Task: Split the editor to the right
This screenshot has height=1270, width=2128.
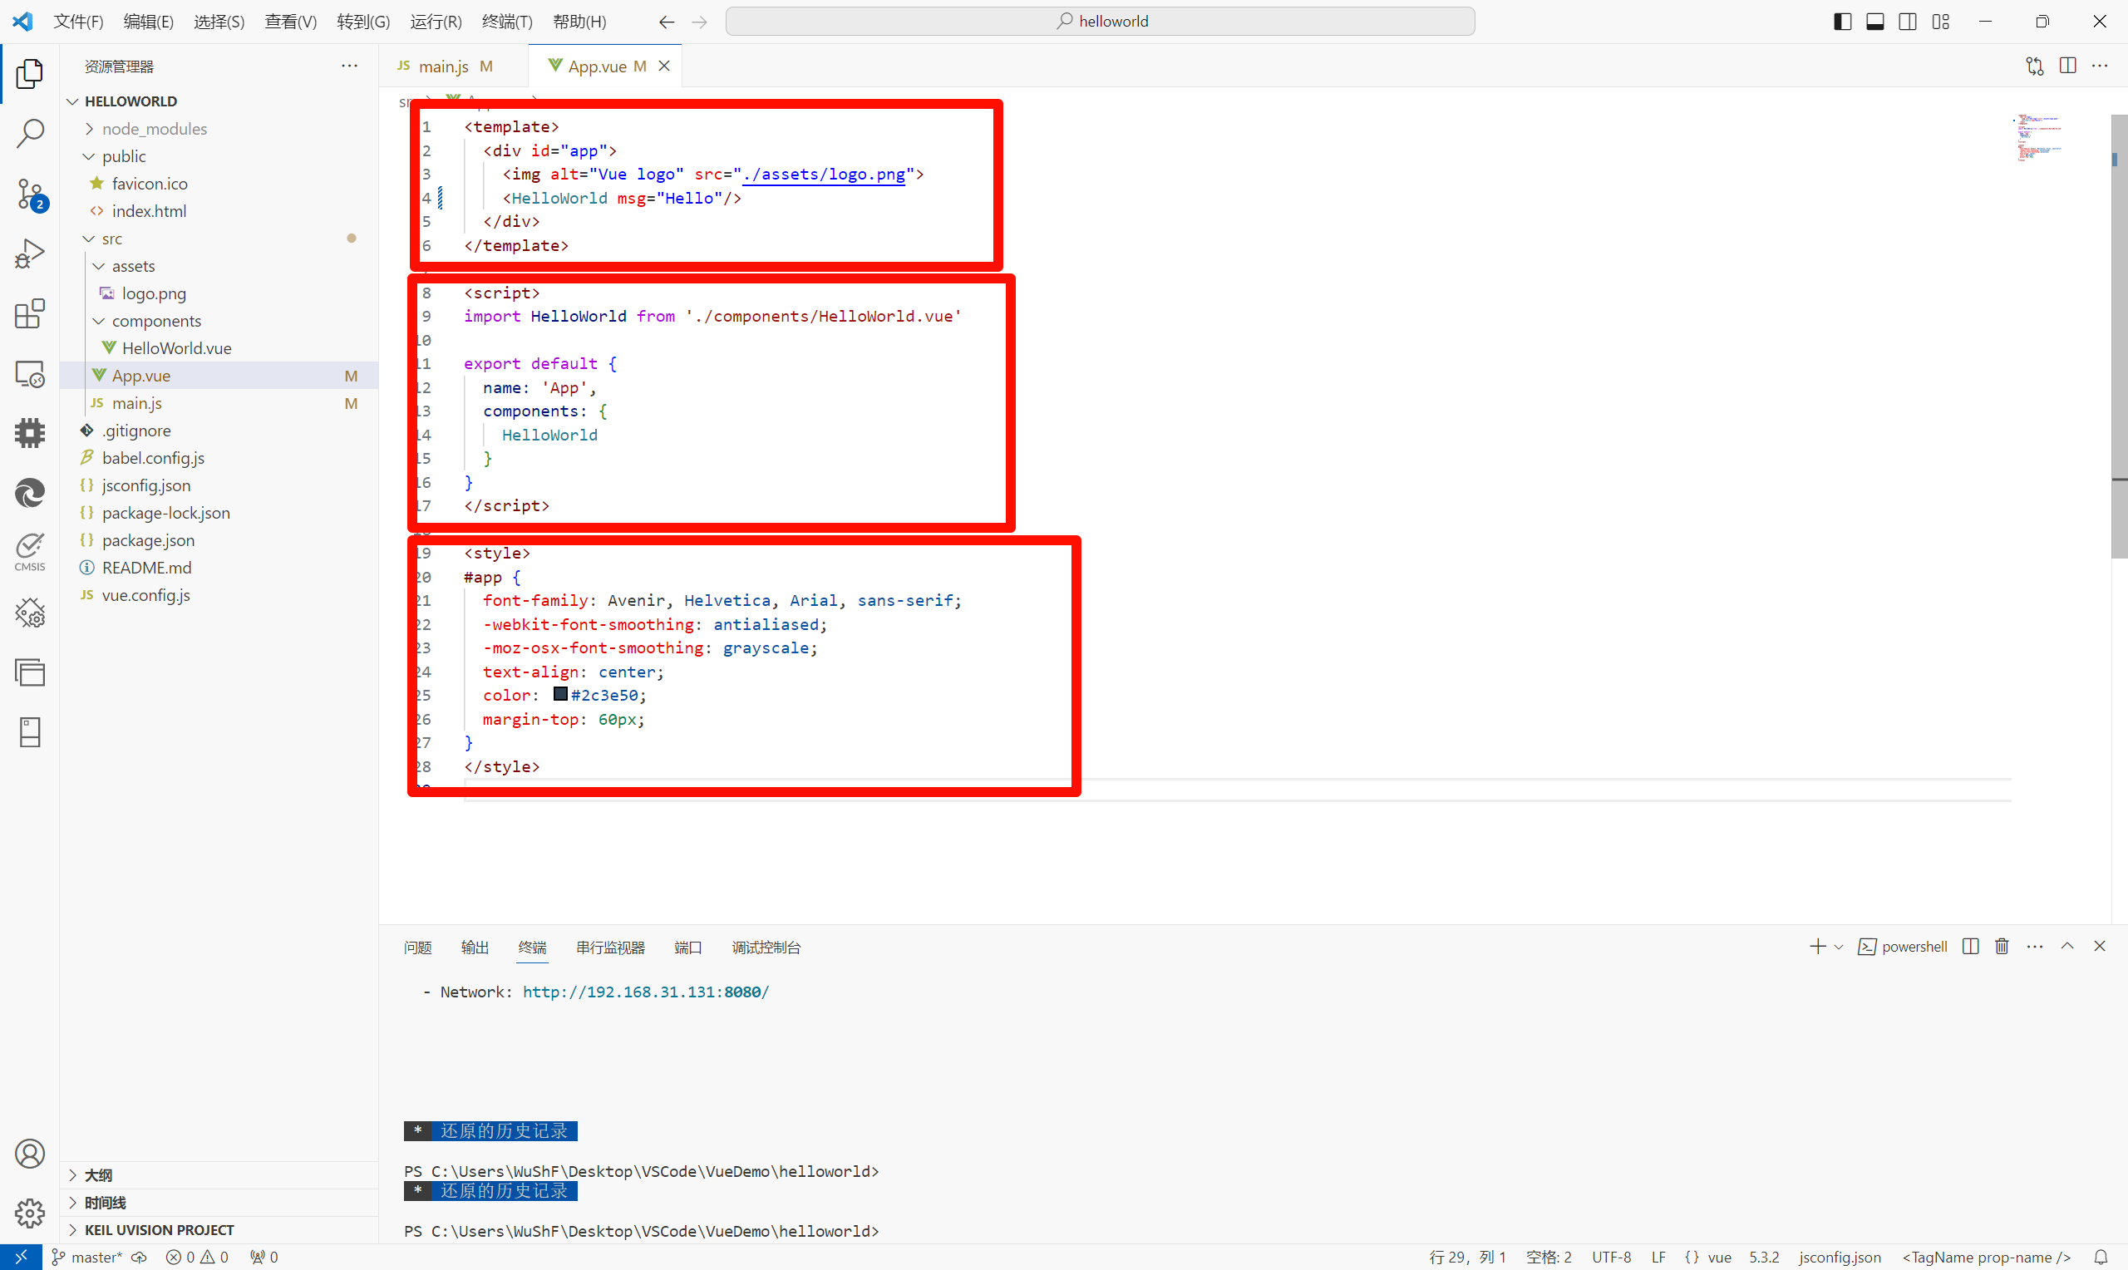Action: pos(2067,66)
